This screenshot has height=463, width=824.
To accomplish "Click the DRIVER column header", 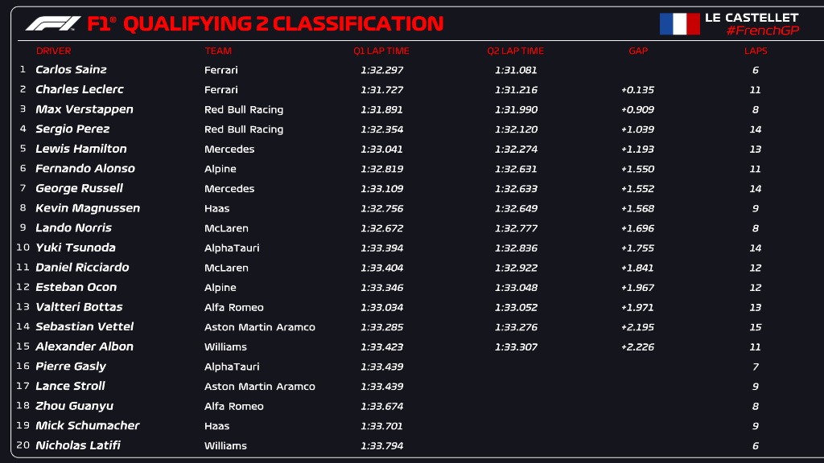I will (53, 51).
